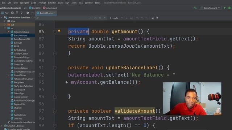Fold the validateAmount method at line 97
The image size is (232, 130).
55,111
